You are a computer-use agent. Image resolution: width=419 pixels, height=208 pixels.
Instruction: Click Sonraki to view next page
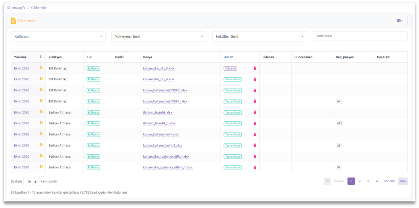389,181
